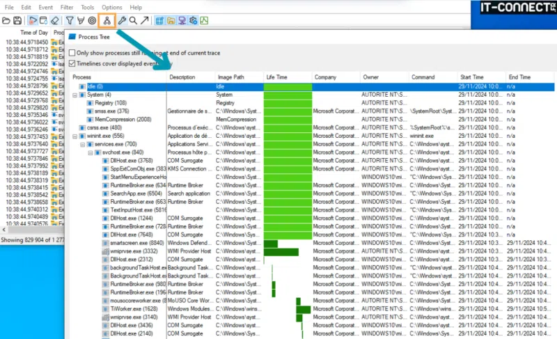Open the Edit menu
This screenshot has width=557, height=339.
coord(26,7)
